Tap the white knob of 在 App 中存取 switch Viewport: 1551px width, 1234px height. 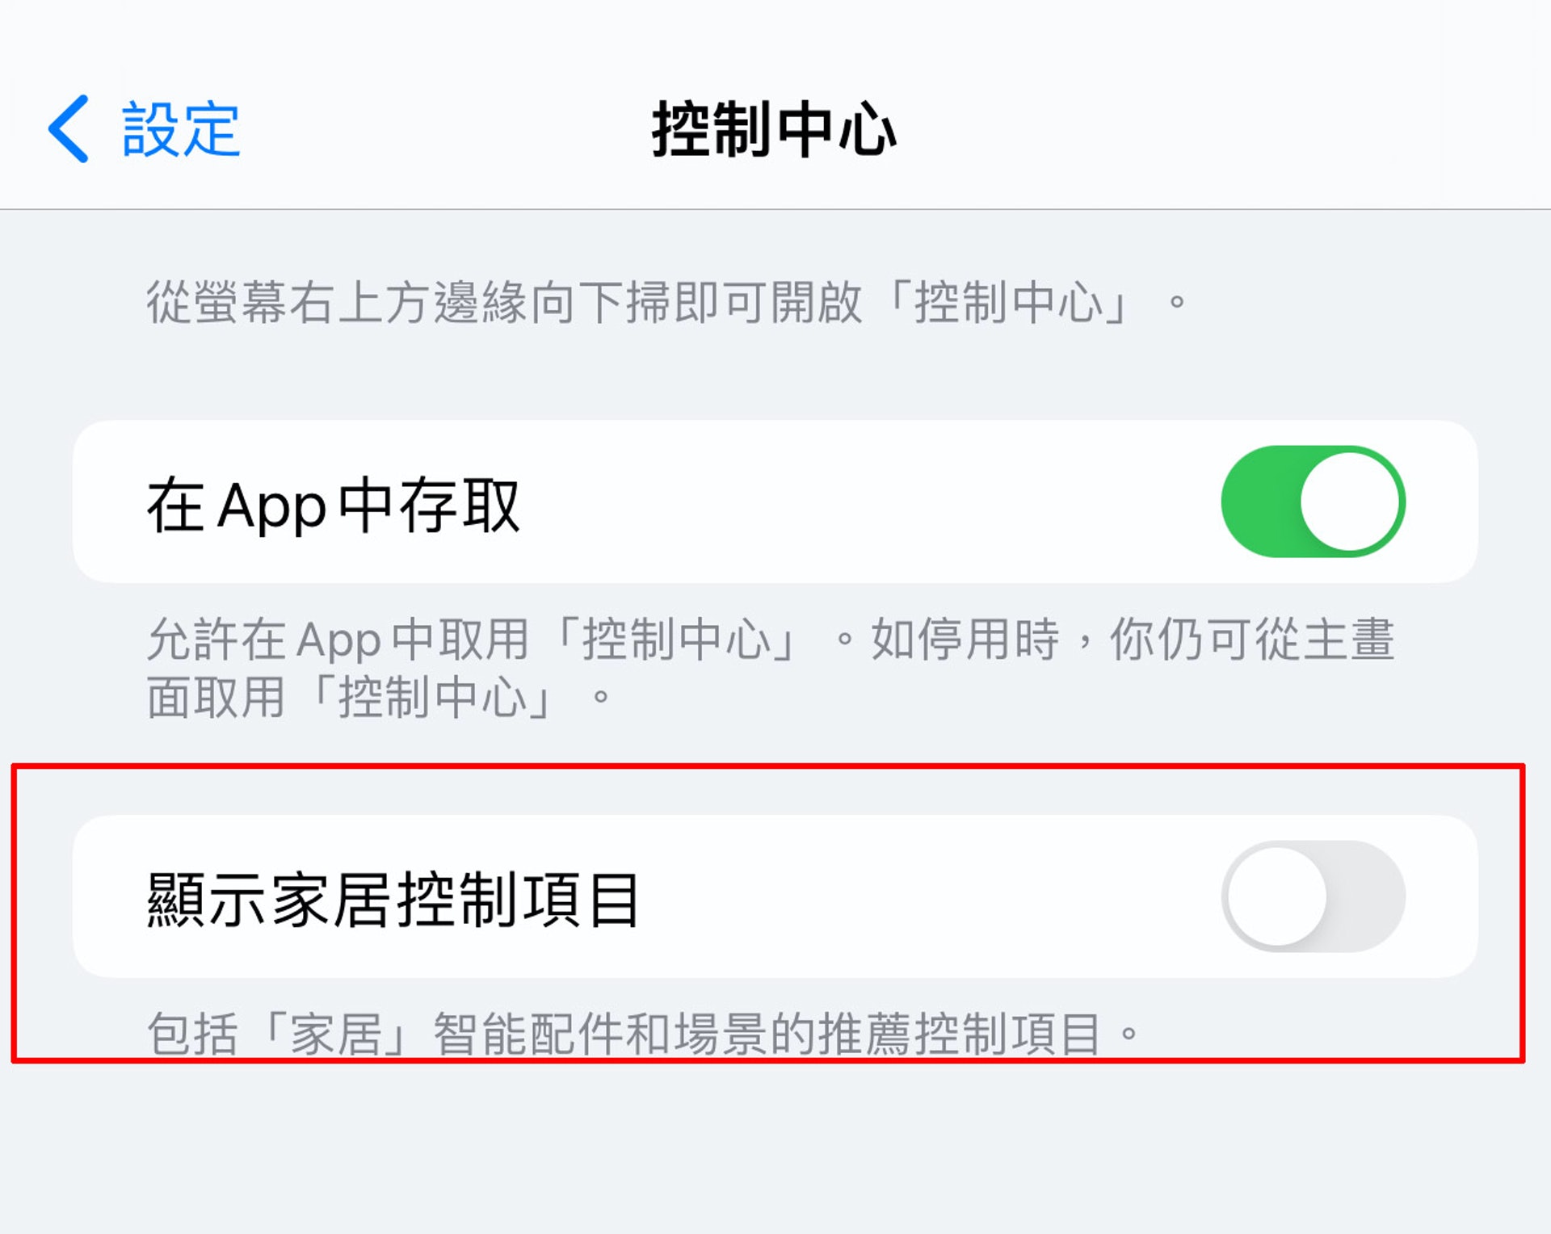(1351, 502)
